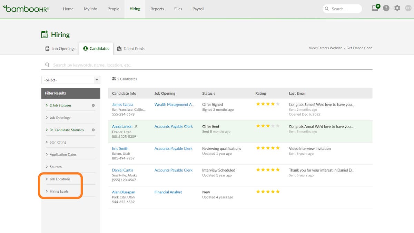Open the View Careers Website link
This screenshot has width=414, height=233.
click(x=325, y=48)
